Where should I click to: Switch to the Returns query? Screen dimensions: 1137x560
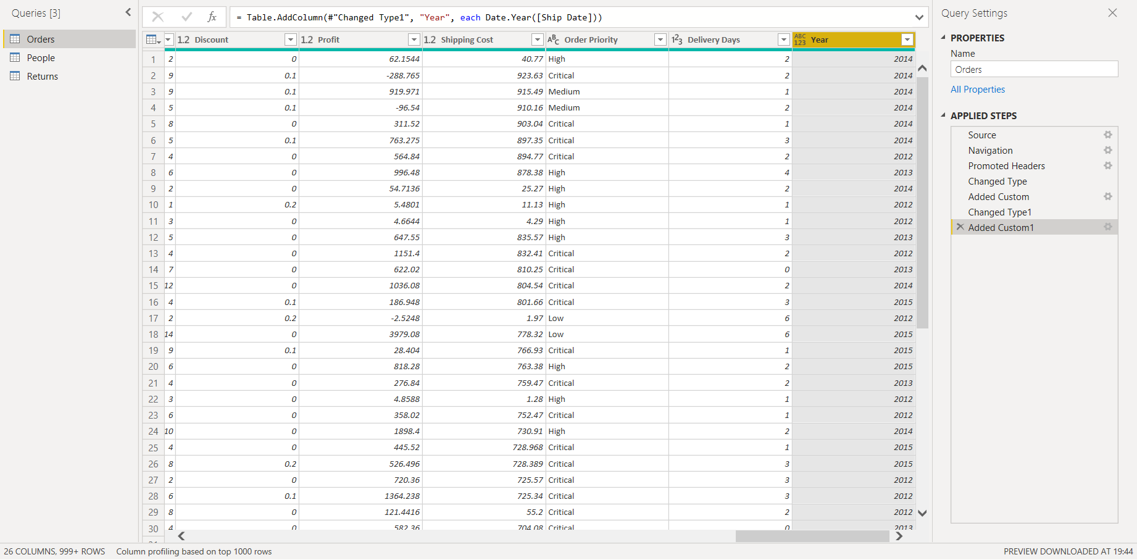click(43, 76)
